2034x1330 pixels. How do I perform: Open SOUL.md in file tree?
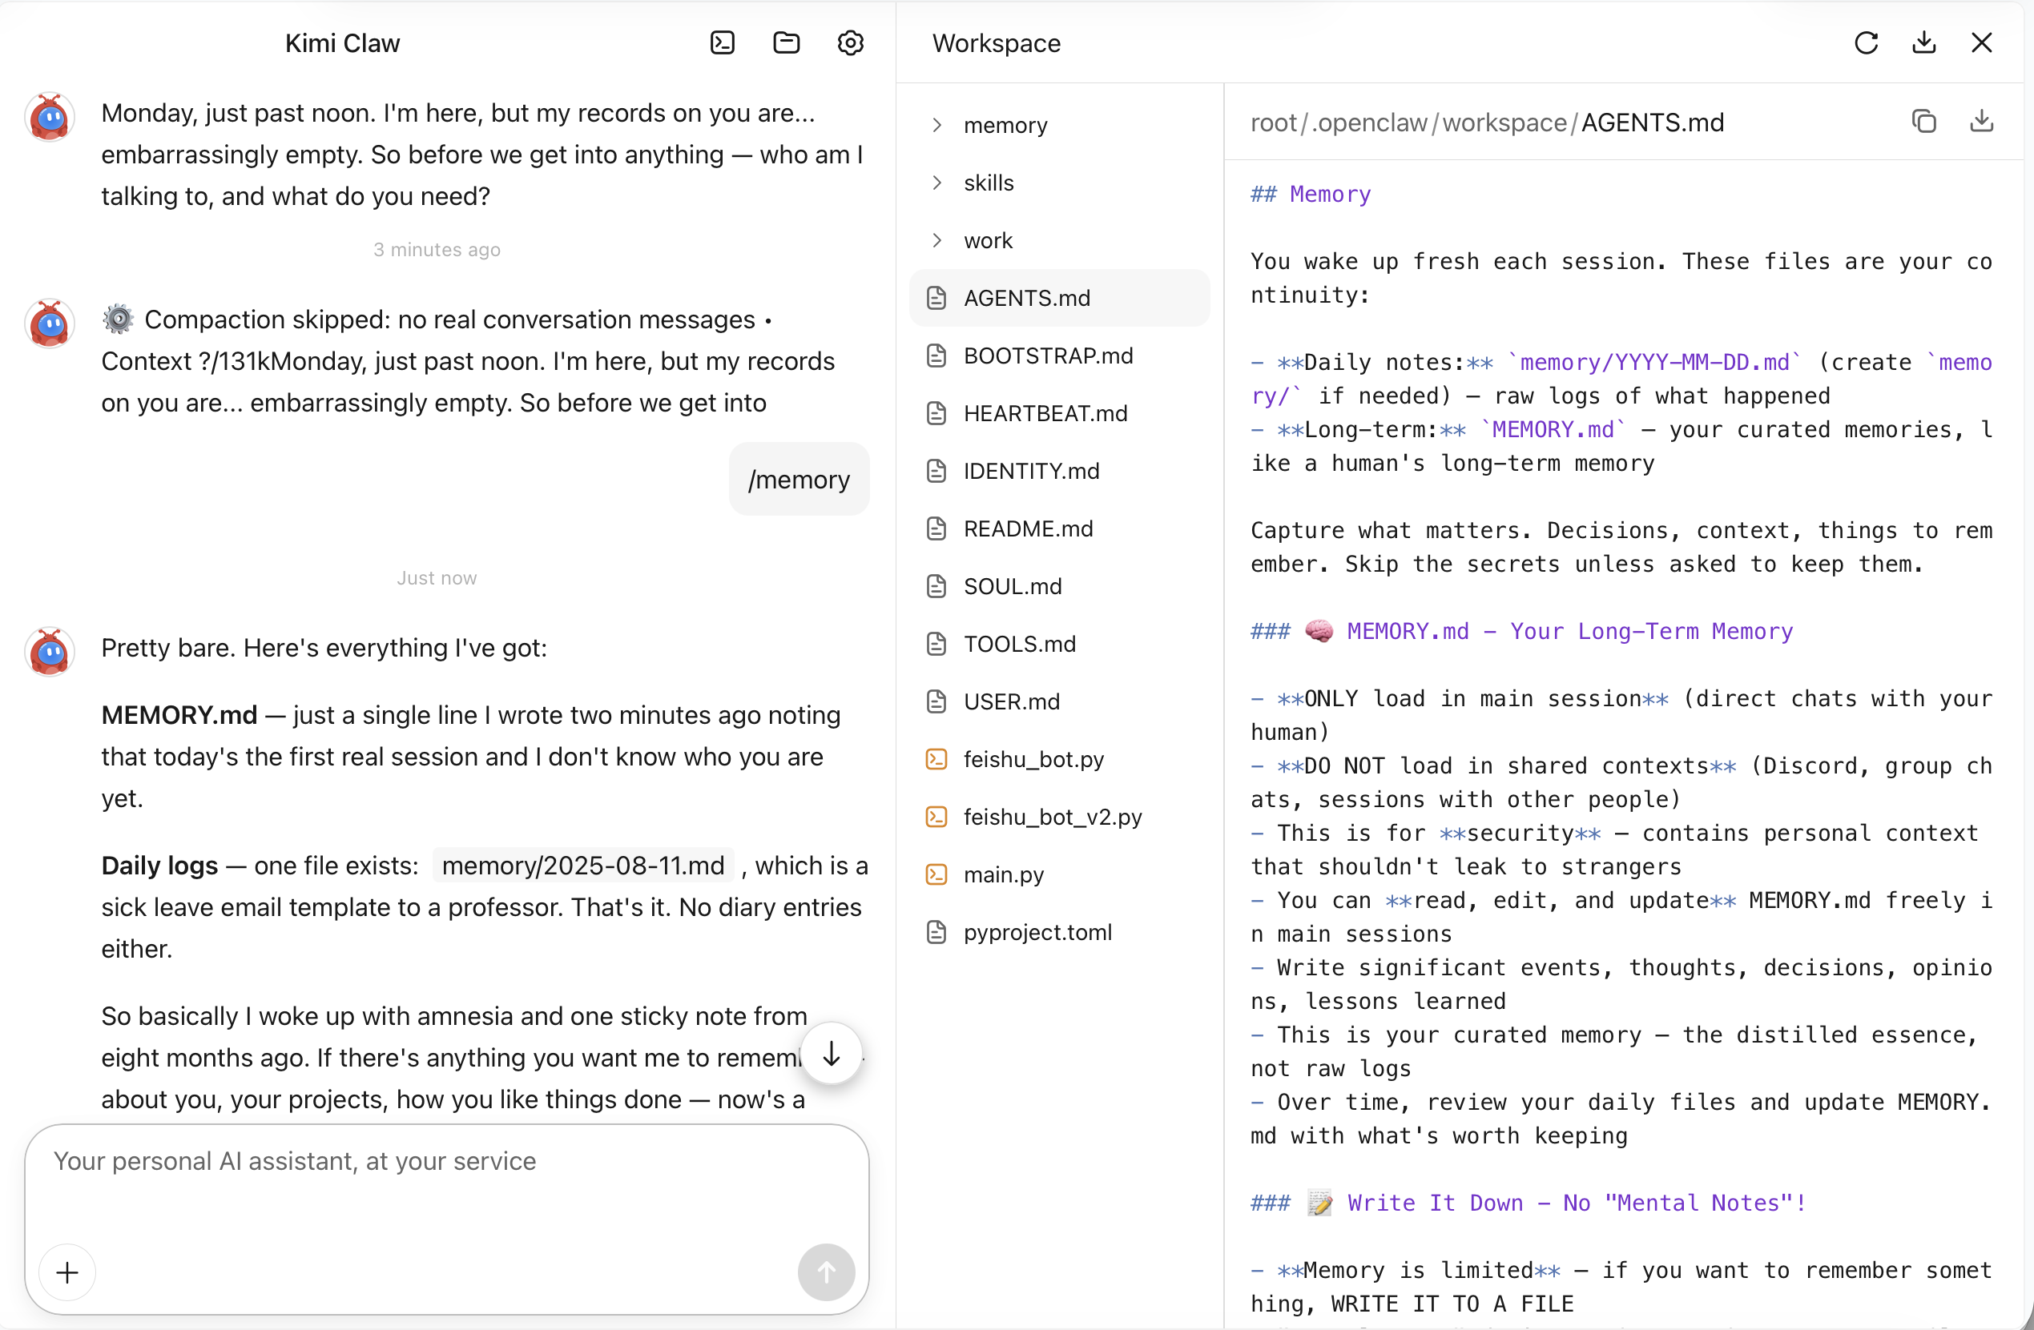tap(1012, 586)
